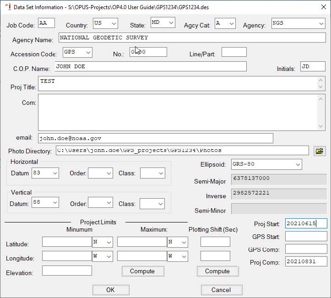Open the Ellipsoid dropdown showing GRS-80

pos(266,164)
